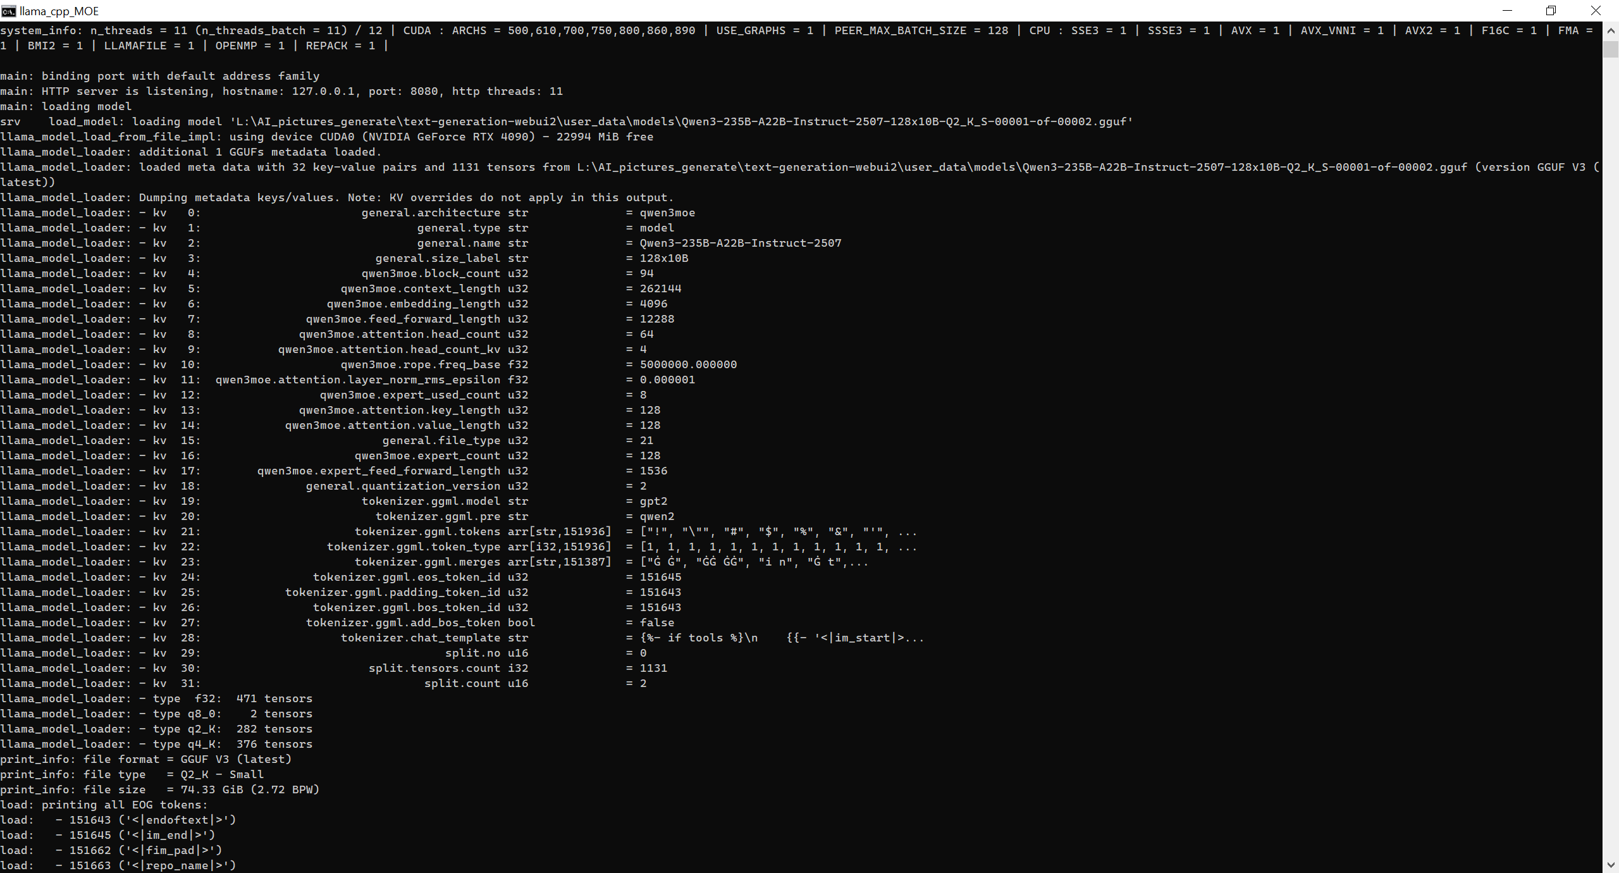Click the scrollbar up arrow
The width and height of the screenshot is (1619, 873).
[x=1610, y=30]
